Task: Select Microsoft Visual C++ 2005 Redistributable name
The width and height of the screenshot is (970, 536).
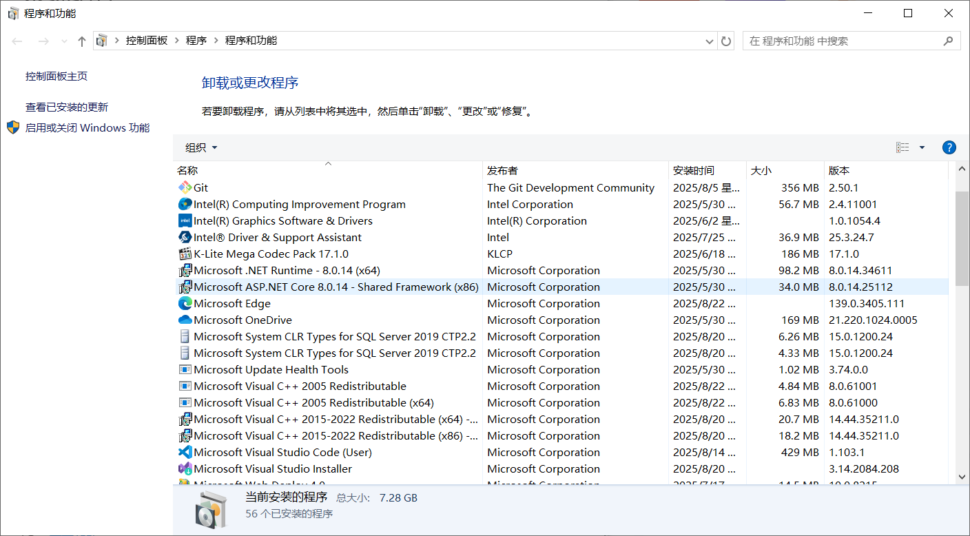Action: (300, 386)
